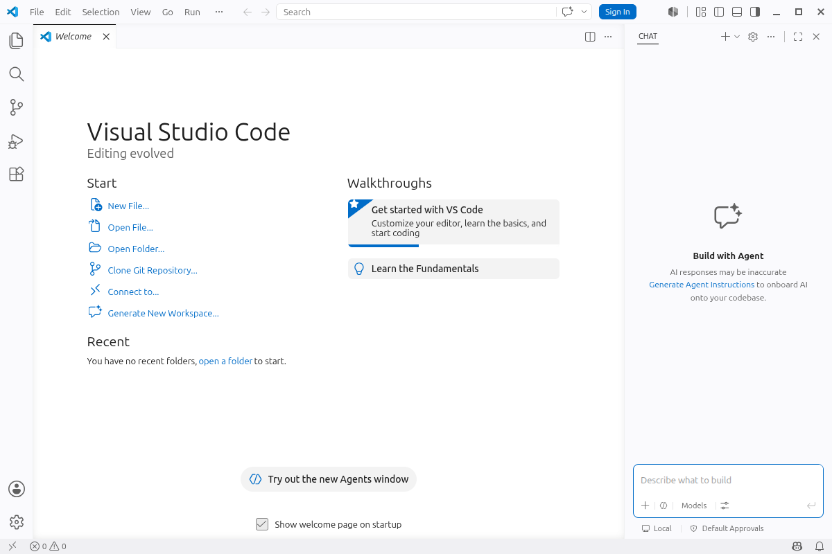Open the Manage gear in the activity bar

pos(17,522)
